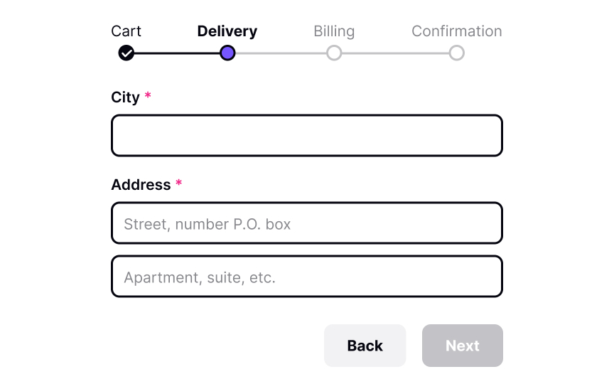Open the Billing step label
The image size is (614, 384).
coord(334,31)
